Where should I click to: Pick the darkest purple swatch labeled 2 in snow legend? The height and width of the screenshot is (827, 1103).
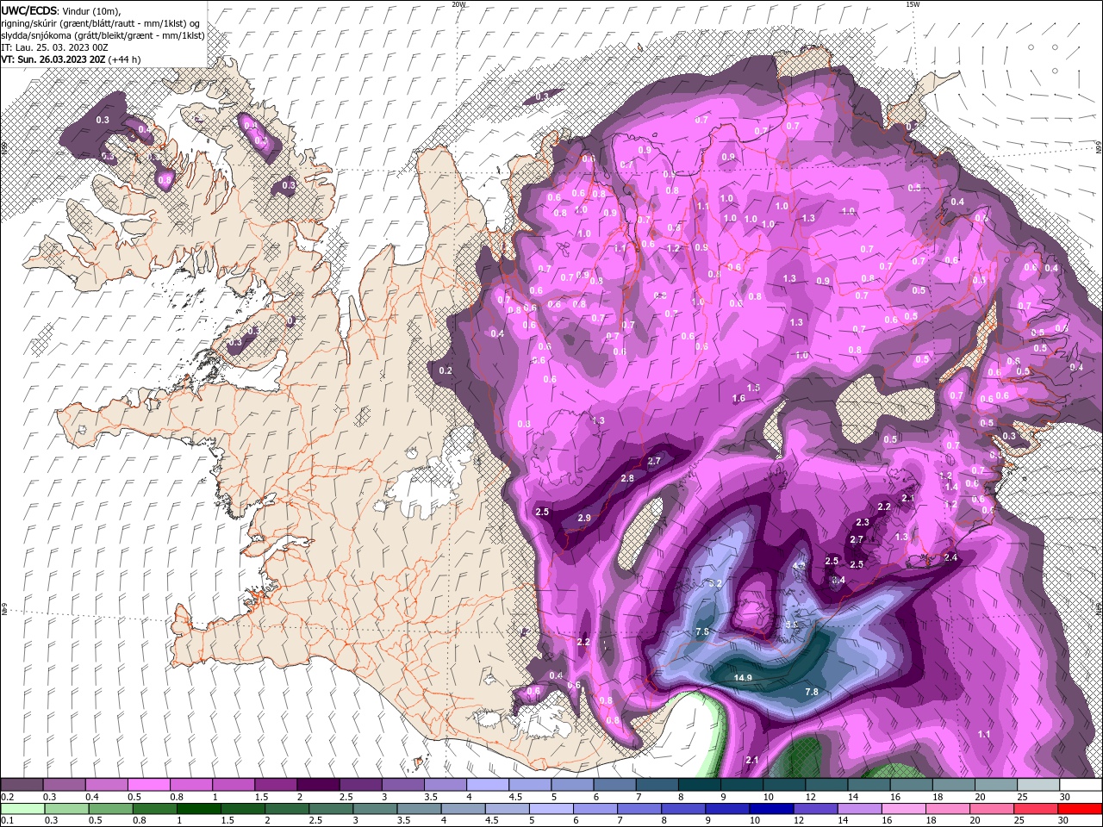[x=318, y=785]
